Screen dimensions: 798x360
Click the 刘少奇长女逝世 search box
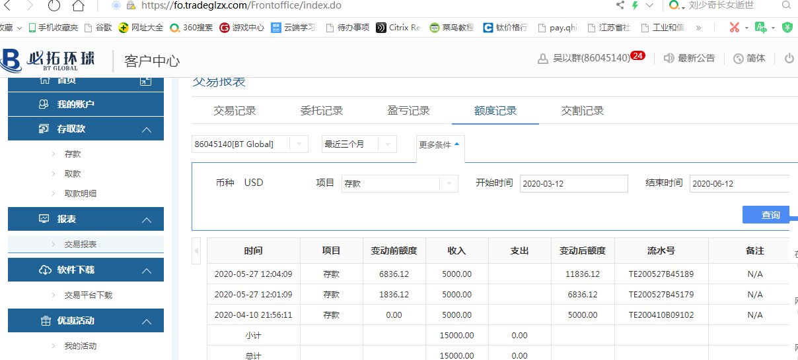pos(721,5)
